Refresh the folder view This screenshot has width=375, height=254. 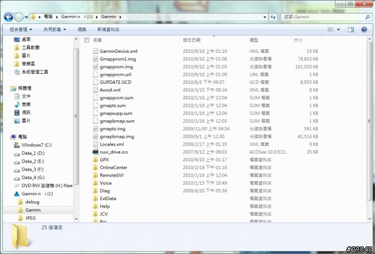point(273,17)
